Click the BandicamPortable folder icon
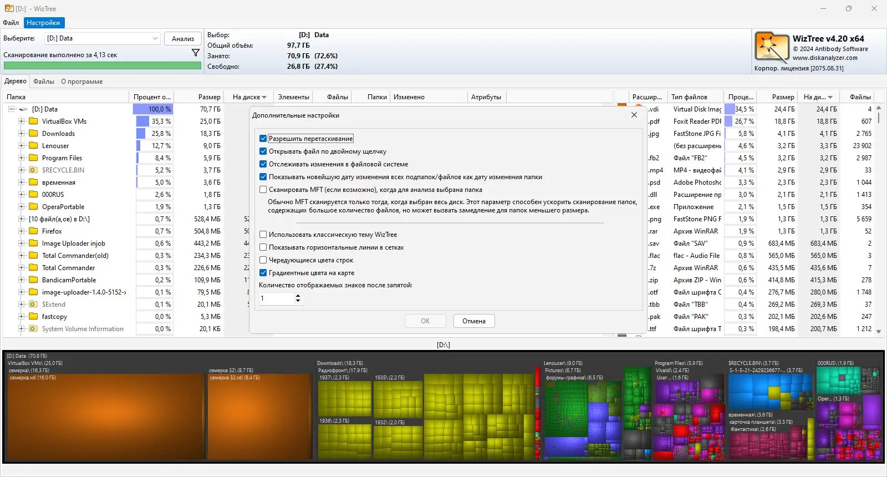 [x=33, y=280]
